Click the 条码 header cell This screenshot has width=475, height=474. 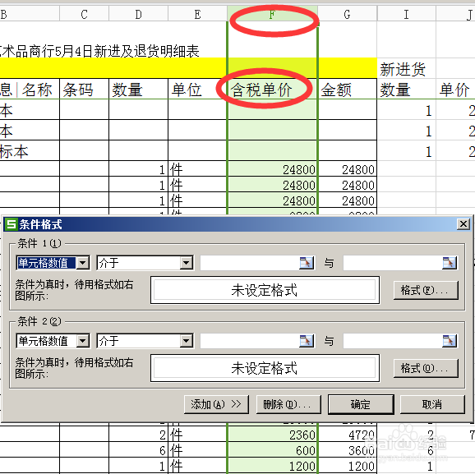(x=84, y=90)
